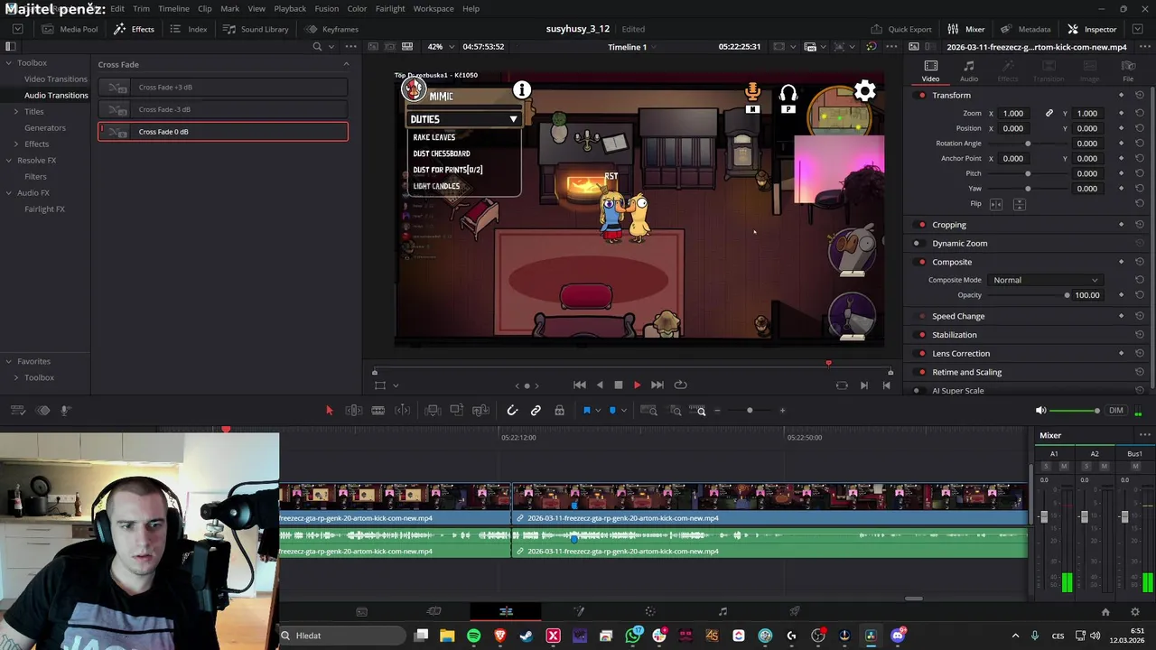Activate the Trim Edit Mode tool
The width and height of the screenshot is (1156, 650).
pyautogui.click(x=353, y=411)
